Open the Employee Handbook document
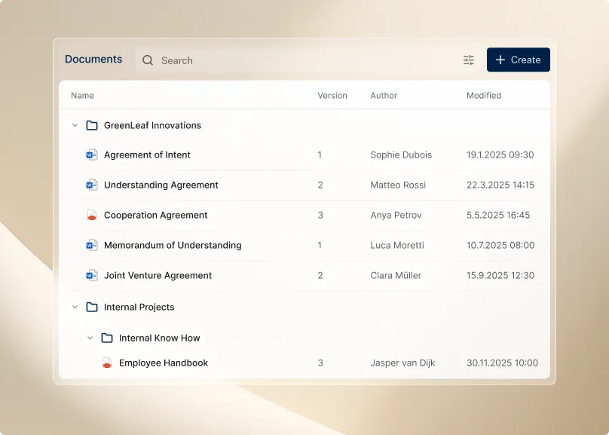Viewport: 609px width, 435px height. click(164, 363)
